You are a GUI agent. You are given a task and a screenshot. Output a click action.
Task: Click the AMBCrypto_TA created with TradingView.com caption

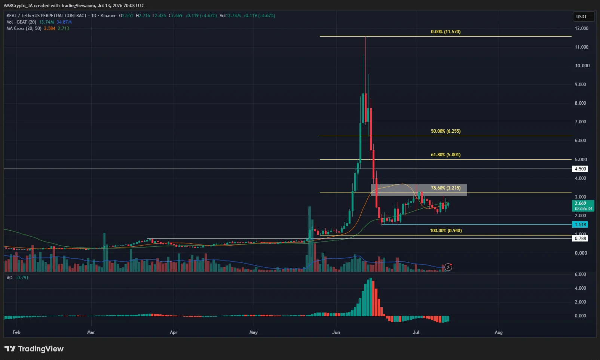pos(74,6)
